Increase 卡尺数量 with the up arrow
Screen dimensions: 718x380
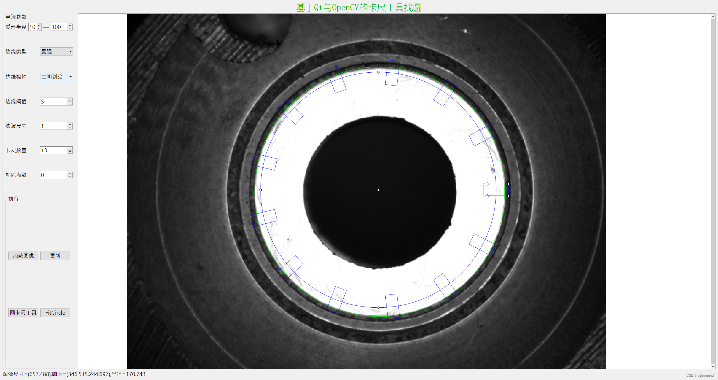(70, 149)
